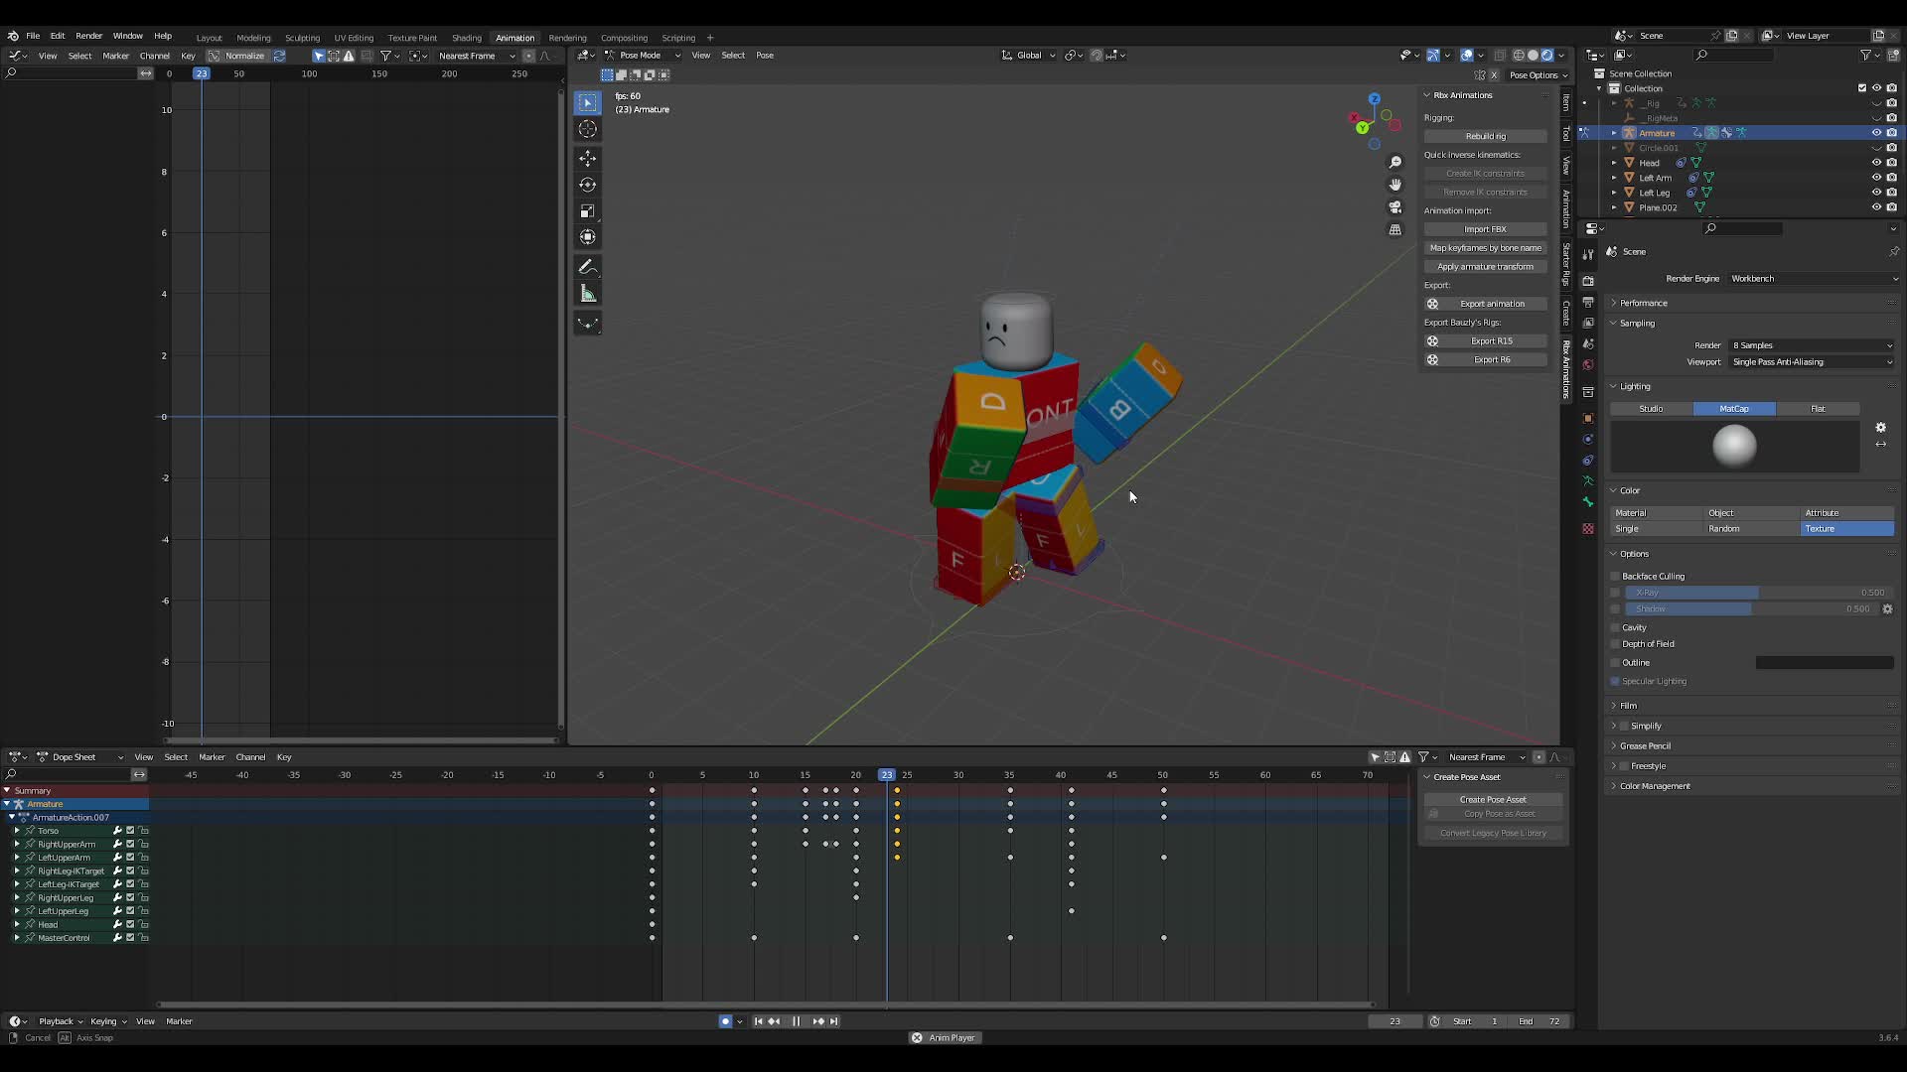Jump to the next keyframe
Image resolution: width=1907 pixels, height=1072 pixels.
818,1021
